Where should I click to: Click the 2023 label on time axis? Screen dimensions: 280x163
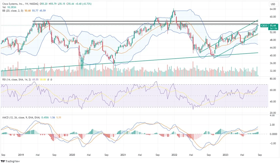point(225,154)
